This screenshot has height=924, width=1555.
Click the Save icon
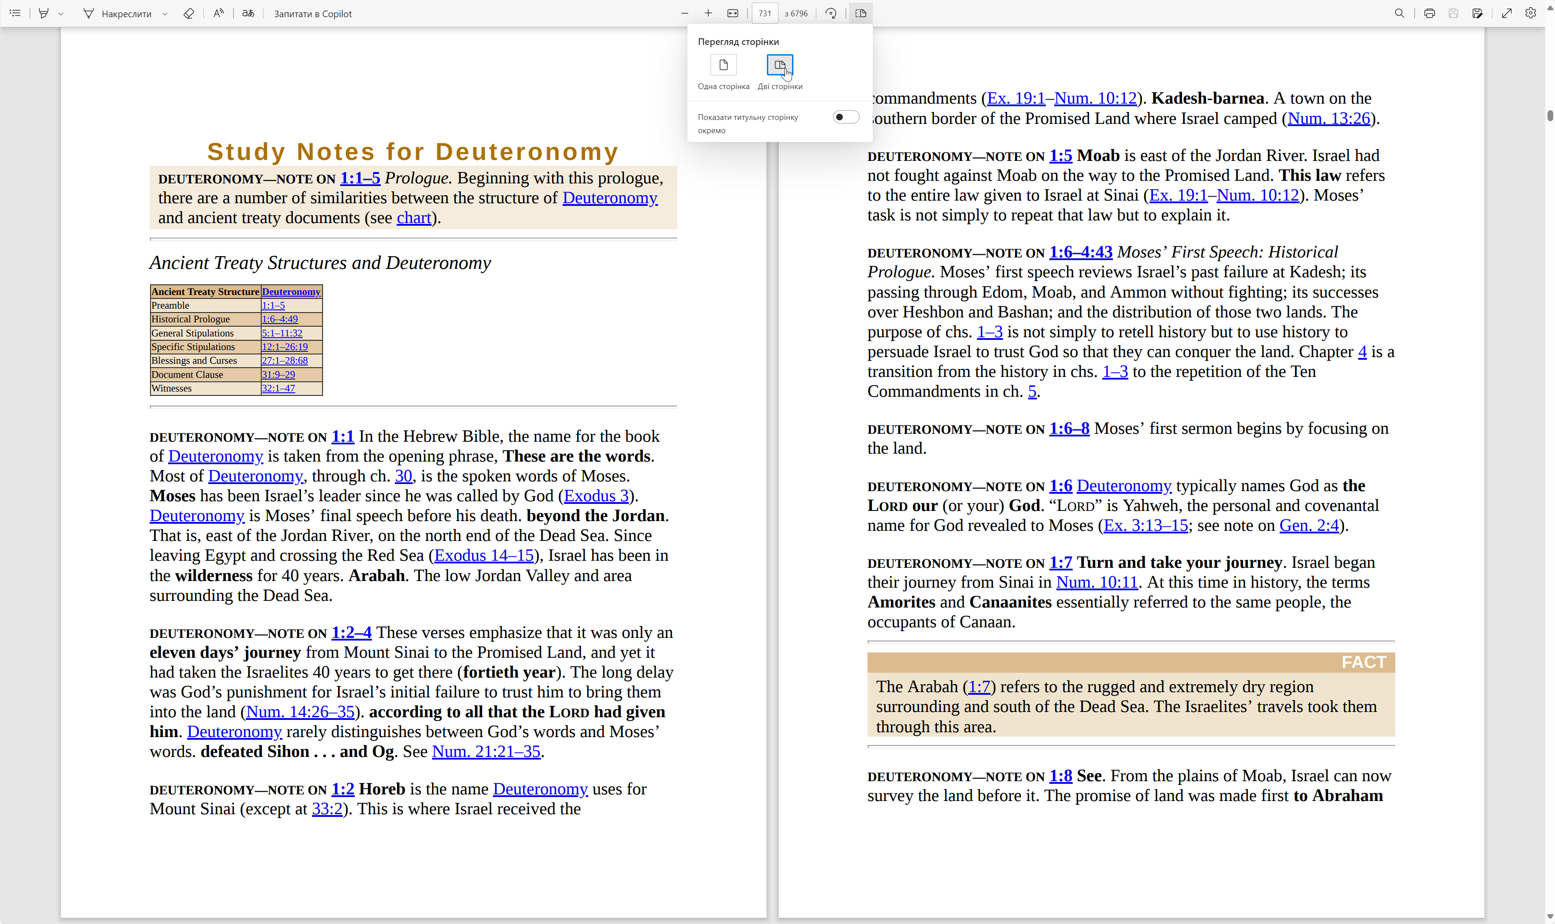[1453, 13]
